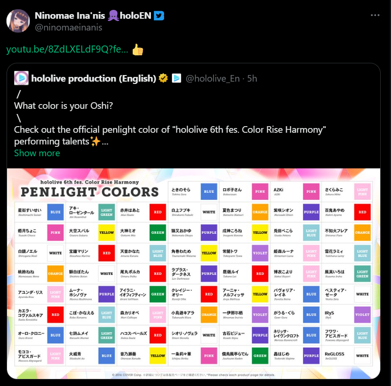Click the IRyS VIOLET color swatch
Viewport: 391px width, 386px height.
coord(362,315)
